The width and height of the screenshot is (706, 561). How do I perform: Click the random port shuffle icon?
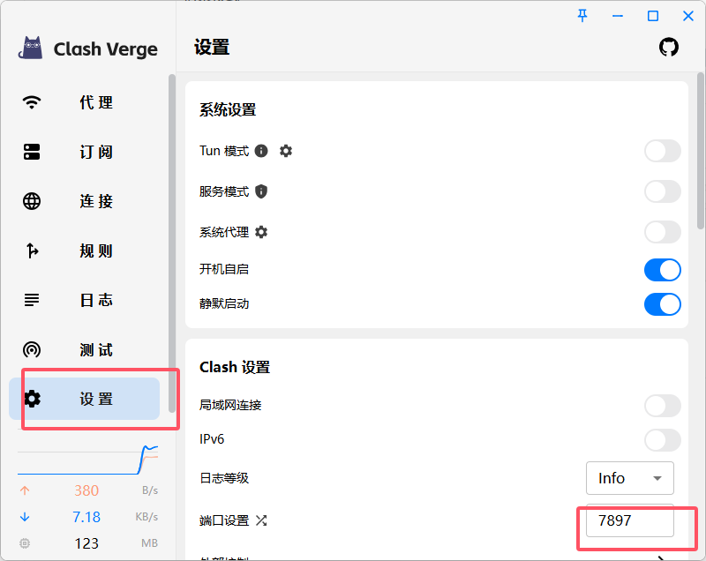point(261,520)
